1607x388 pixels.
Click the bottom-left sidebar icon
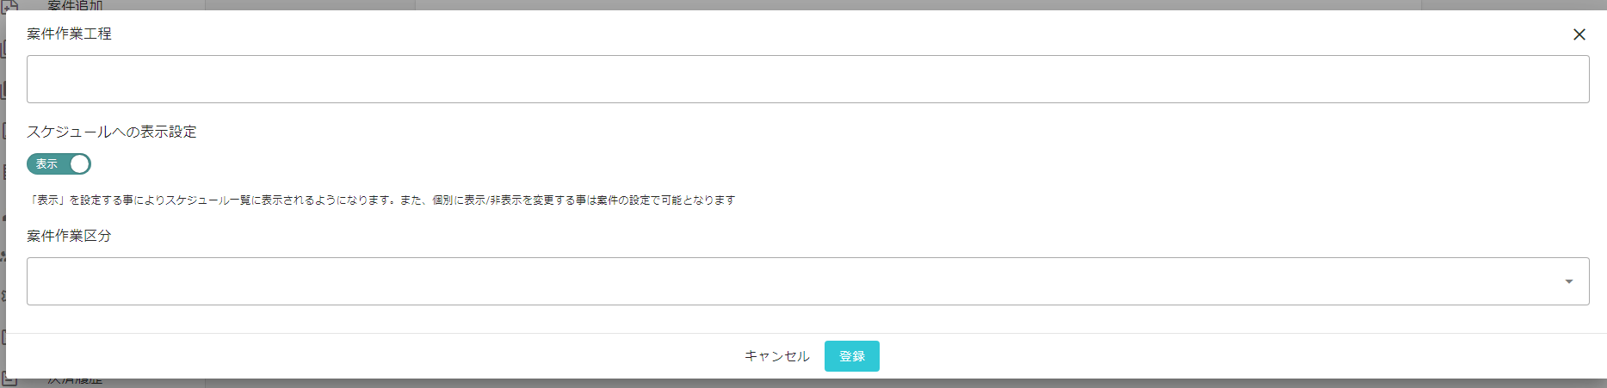coord(9,382)
